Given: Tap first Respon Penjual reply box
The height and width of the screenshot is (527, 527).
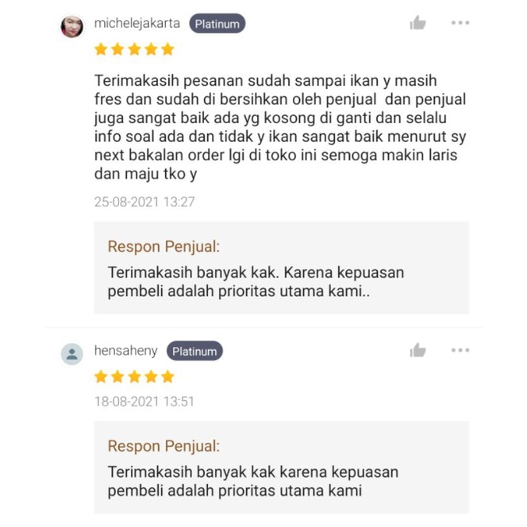Looking at the screenshot, I should 281,267.
